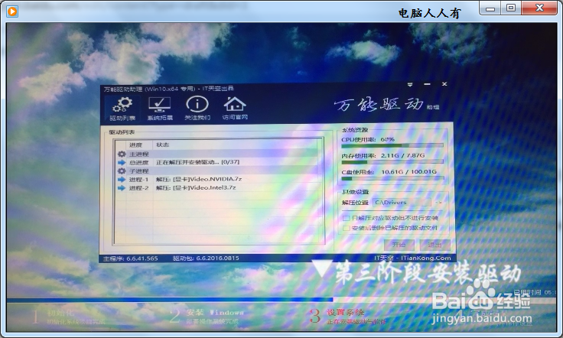The height and width of the screenshot is (338, 563).
Task: Click the 解压位置 label
Action: point(355,203)
